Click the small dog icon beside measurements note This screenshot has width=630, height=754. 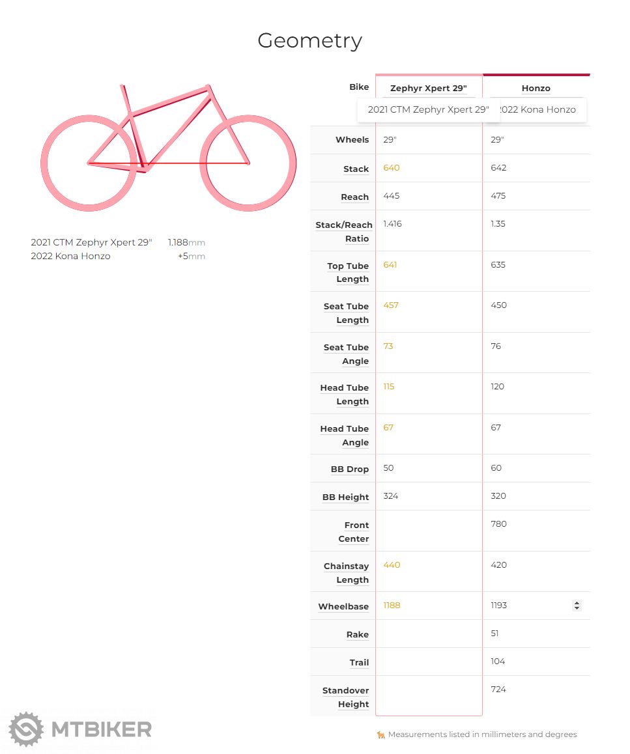pyautogui.click(x=381, y=734)
